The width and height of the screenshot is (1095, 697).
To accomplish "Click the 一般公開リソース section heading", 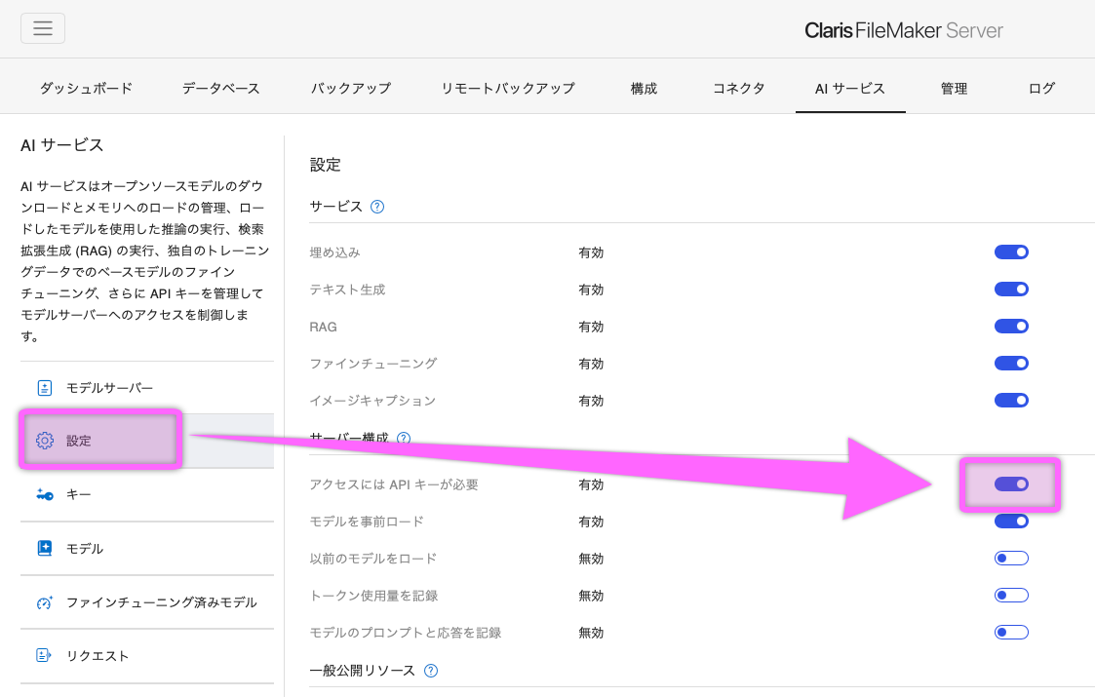I will (363, 671).
